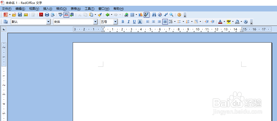
Task: Click the circled A icon
Action: (x=246, y=22)
